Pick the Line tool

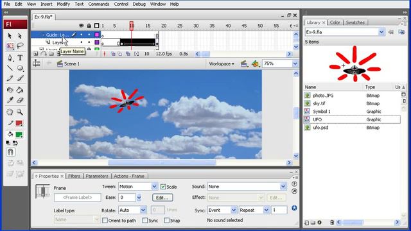point(10,68)
